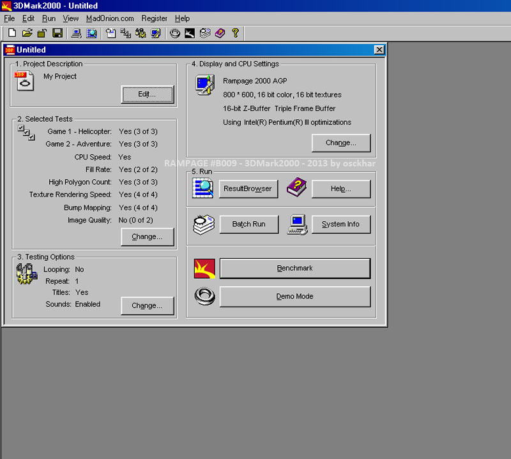The image size is (511, 459).
Task: Open a project with the open folder icon
Action: [x=27, y=33]
